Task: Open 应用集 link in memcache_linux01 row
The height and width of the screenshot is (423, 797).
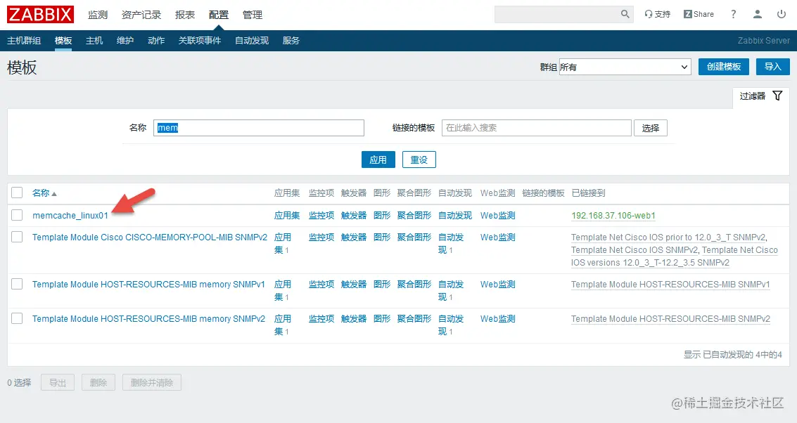Action: pyautogui.click(x=287, y=215)
